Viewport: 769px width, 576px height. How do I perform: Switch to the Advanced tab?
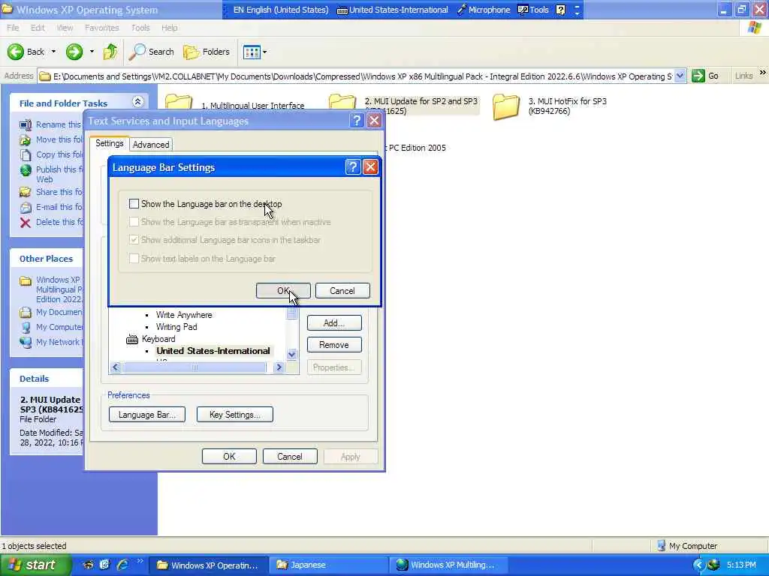pos(150,145)
